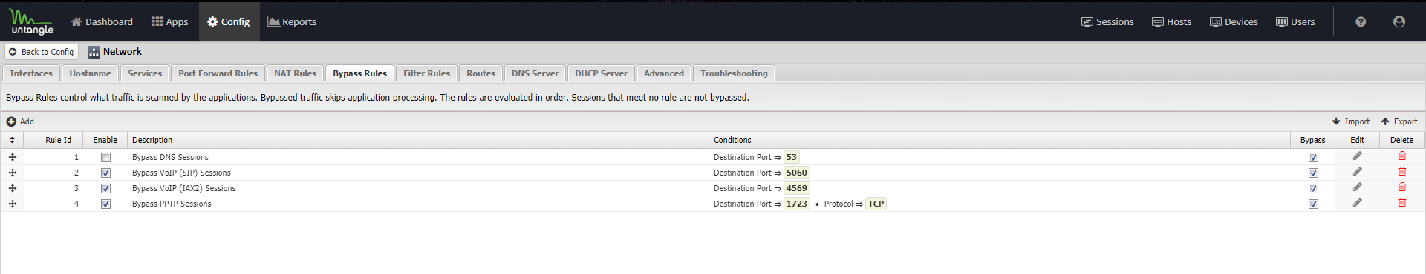The height and width of the screenshot is (274, 1426).
Task: Edit the Bypass PPTP Sessions rule
Action: pyautogui.click(x=1357, y=203)
